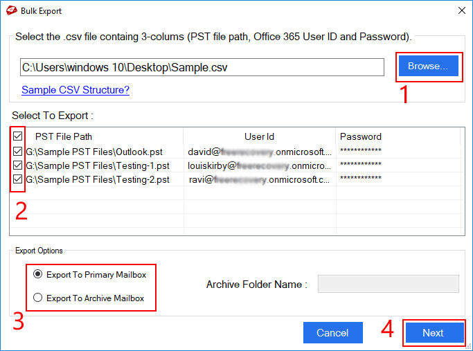The width and height of the screenshot is (473, 351).
Task: Click the ravi@ user ID cell
Action: coord(260,179)
